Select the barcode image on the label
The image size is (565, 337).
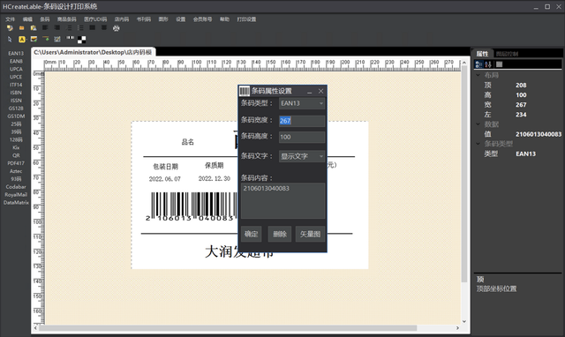[192, 206]
